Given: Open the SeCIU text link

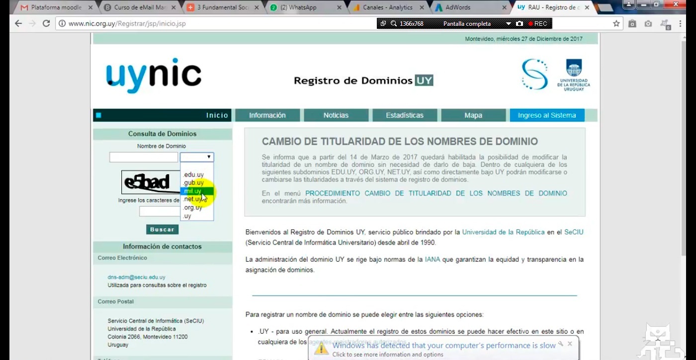Looking at the screenshot, I should click(574, 232).
